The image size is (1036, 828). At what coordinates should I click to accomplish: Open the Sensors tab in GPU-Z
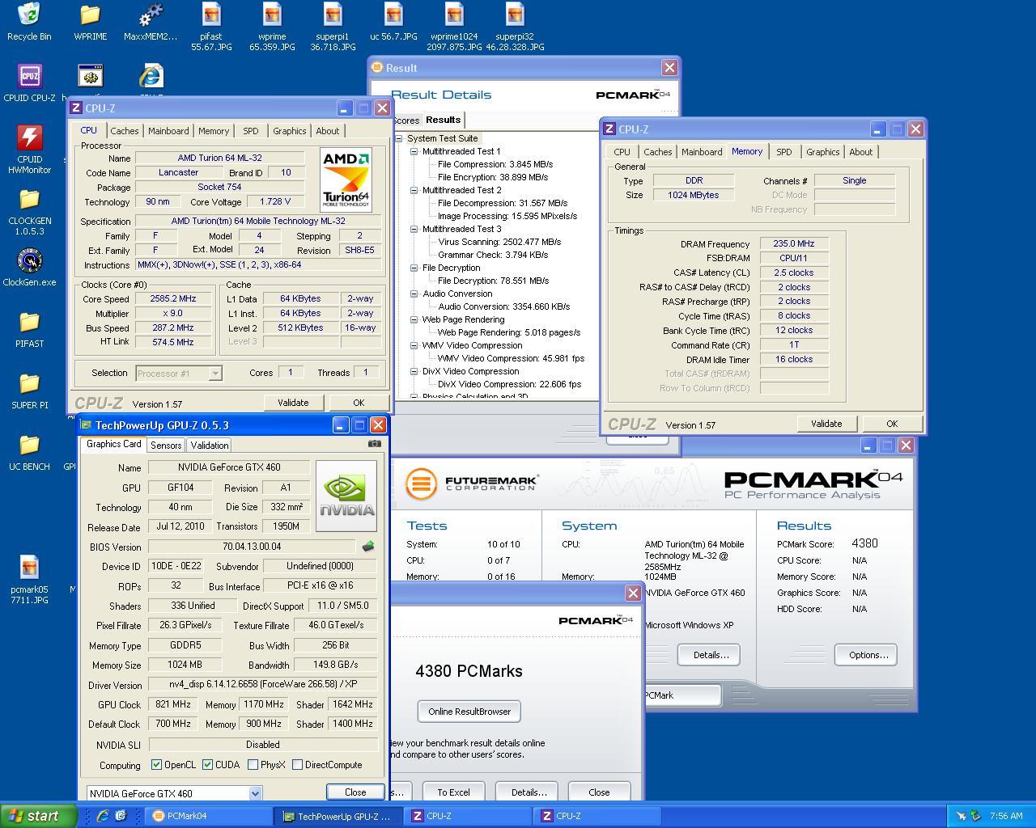coord(166,446)
